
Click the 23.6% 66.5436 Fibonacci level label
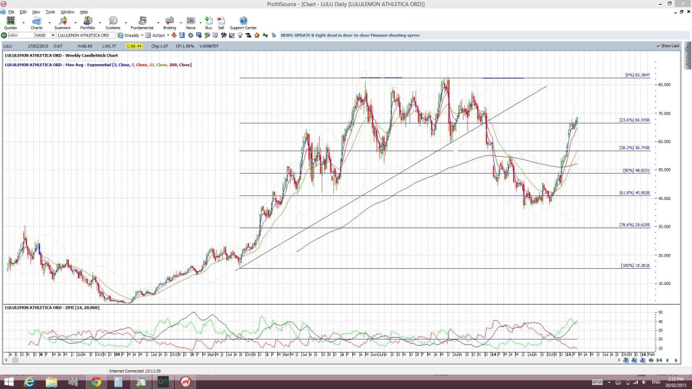pos(635,120)
